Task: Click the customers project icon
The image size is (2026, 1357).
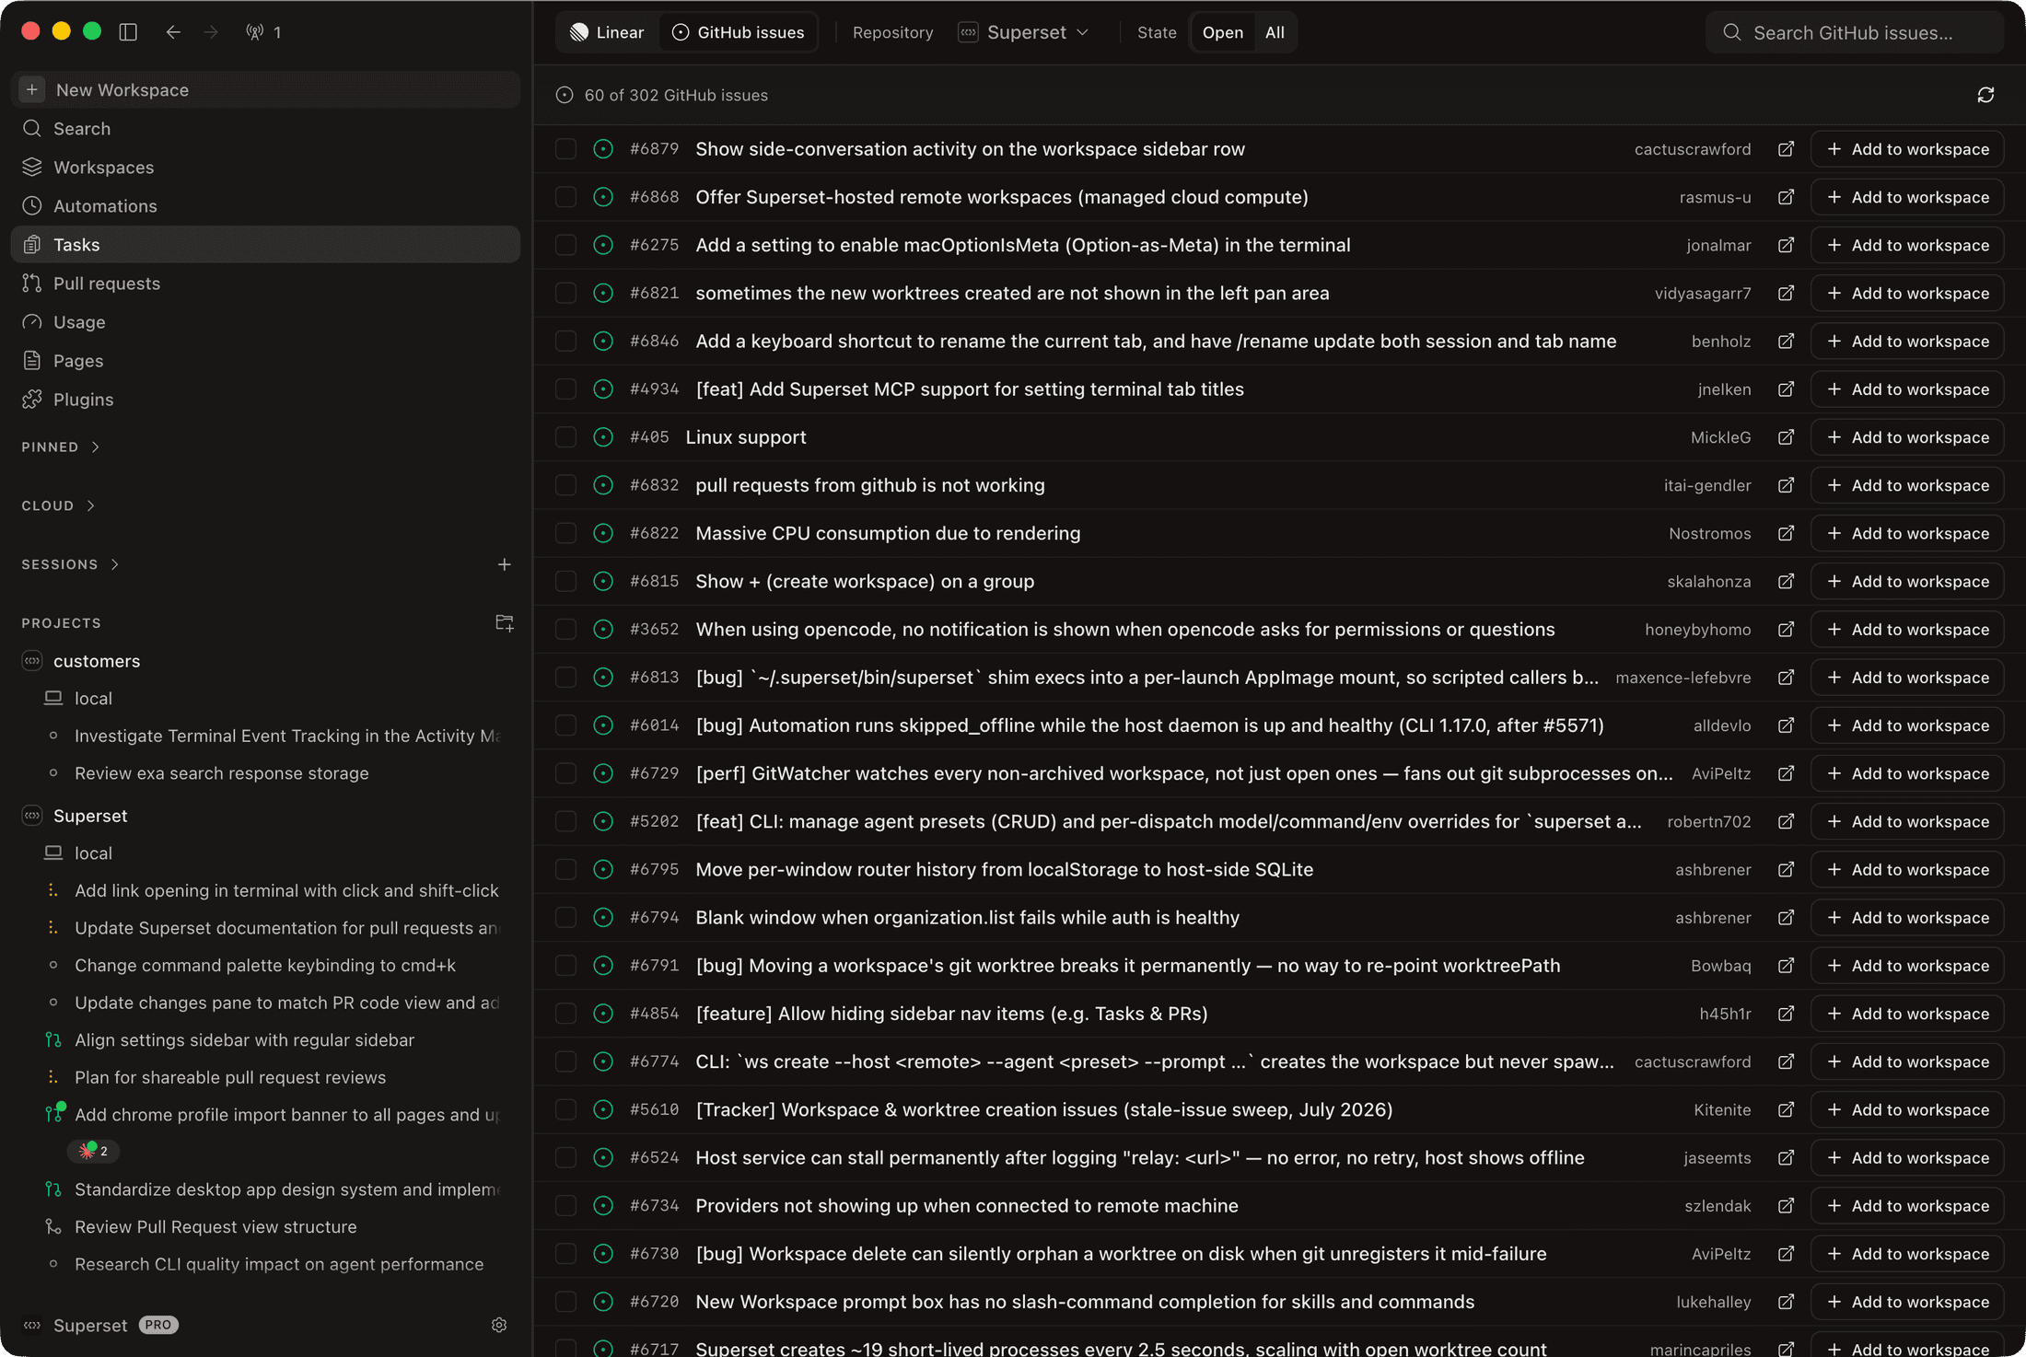Action: click(32, 661)
